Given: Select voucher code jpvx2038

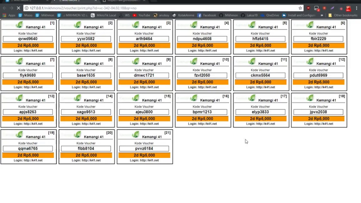Looking at the screenshot, I should 318,112.
